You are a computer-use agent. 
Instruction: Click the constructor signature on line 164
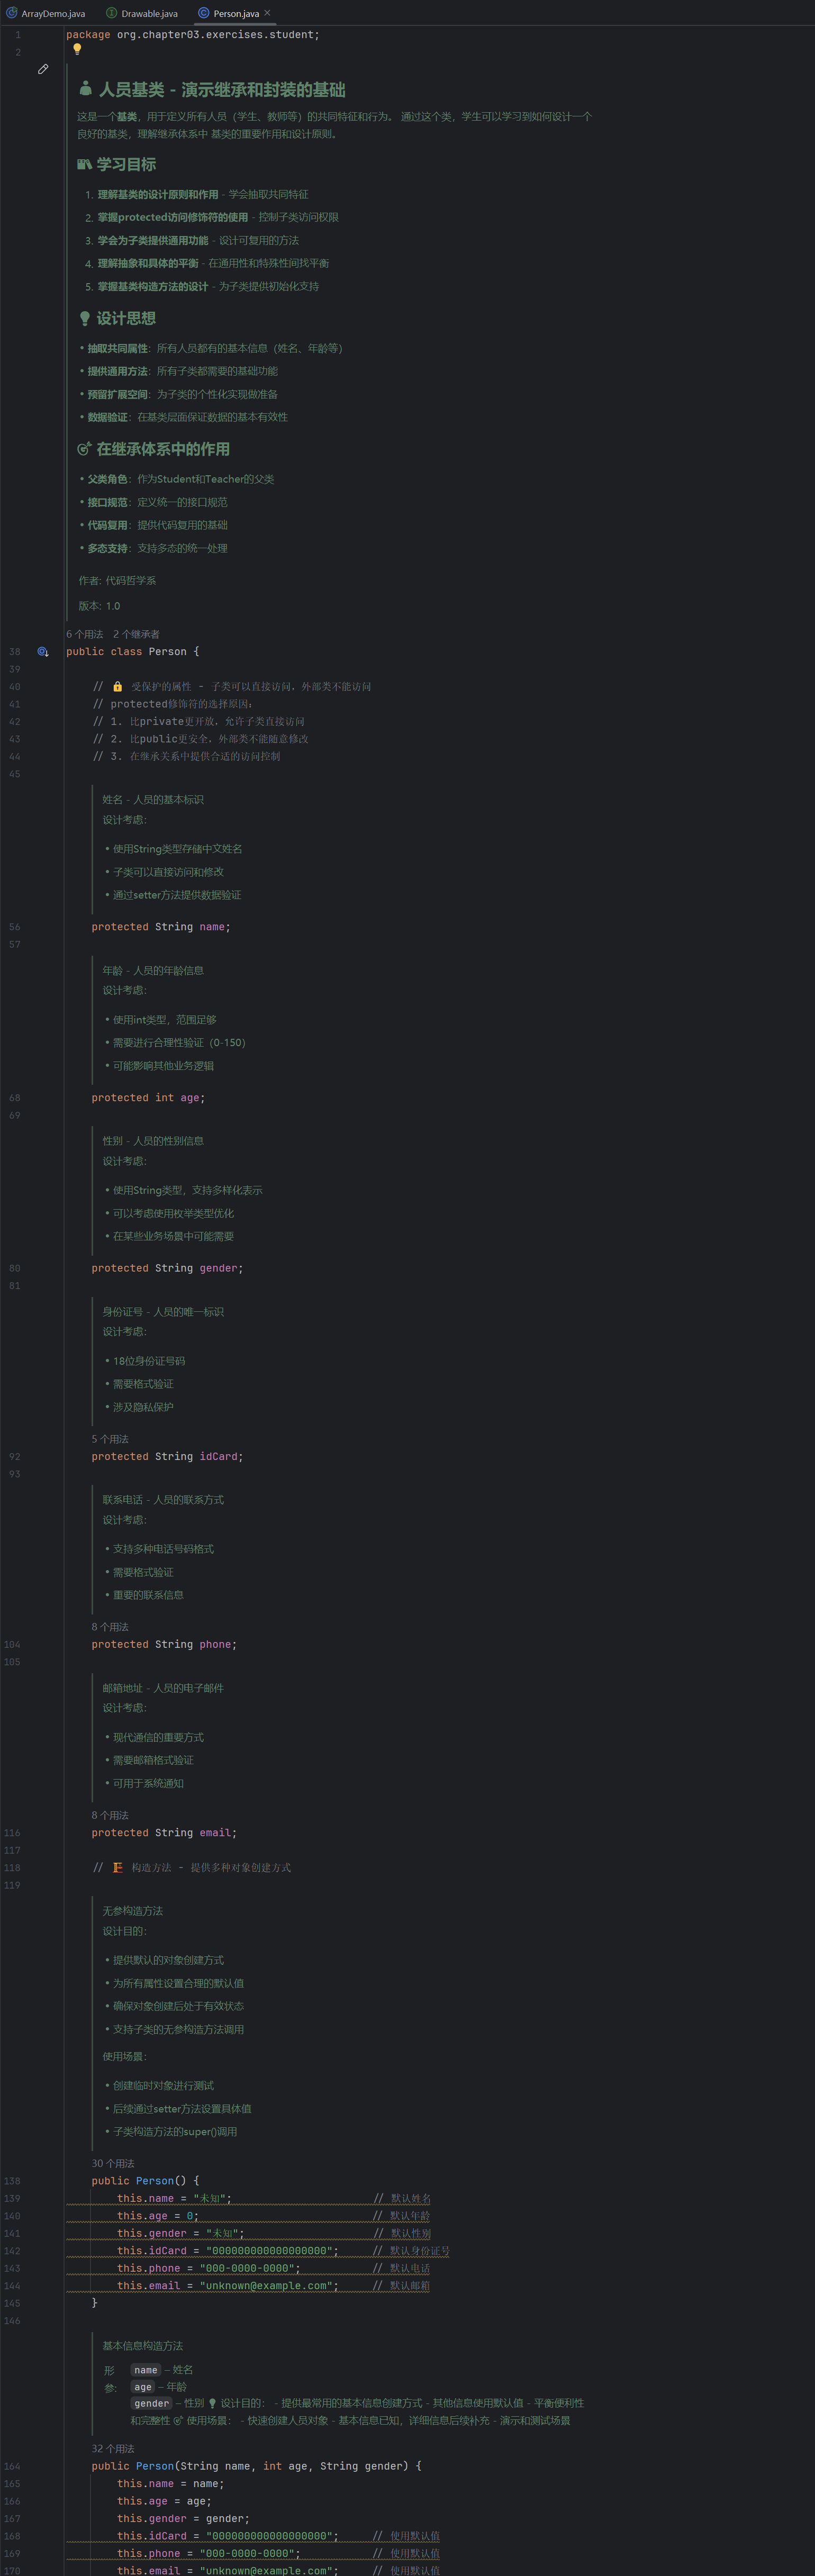coord(256,2467)
